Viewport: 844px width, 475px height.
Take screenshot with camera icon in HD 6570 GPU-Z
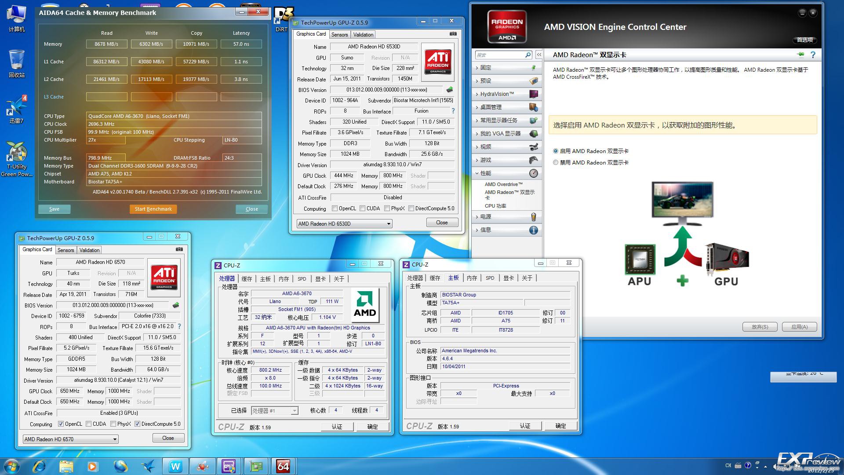(x=179, y=249)
